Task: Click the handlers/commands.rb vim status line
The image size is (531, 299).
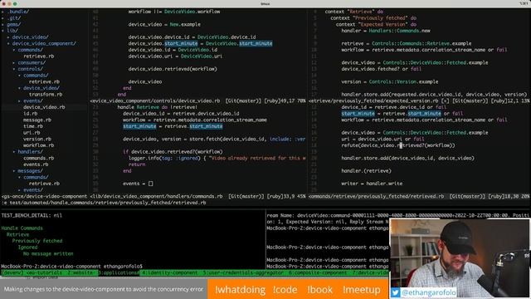Action: coord(197,196)
